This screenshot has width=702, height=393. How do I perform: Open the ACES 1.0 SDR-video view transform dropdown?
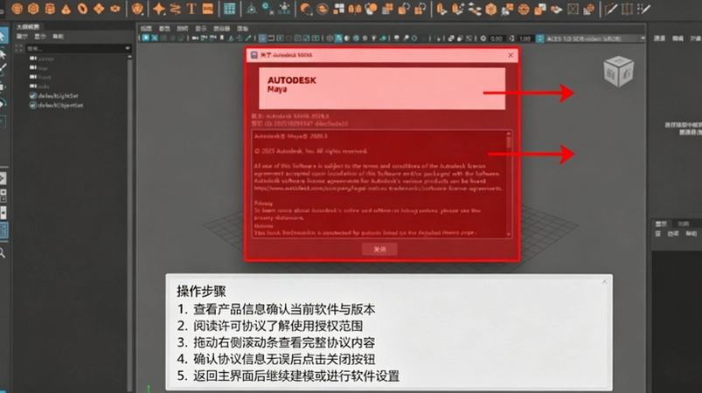[595, 39]
